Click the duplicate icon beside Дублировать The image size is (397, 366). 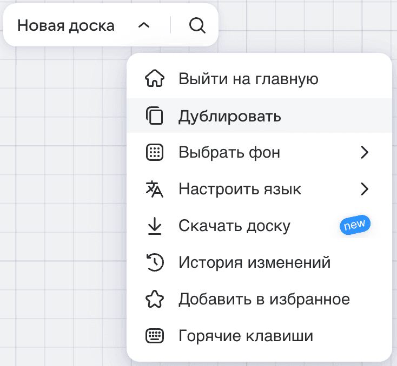click(155, 116)
